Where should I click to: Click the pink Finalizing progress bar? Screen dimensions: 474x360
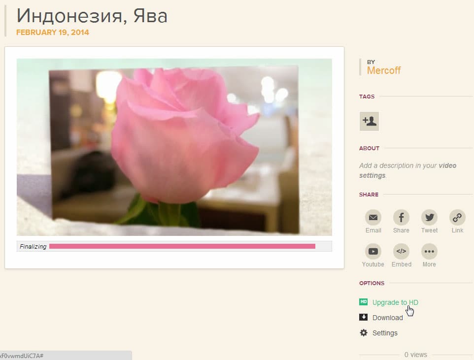(x=182, y=246)
